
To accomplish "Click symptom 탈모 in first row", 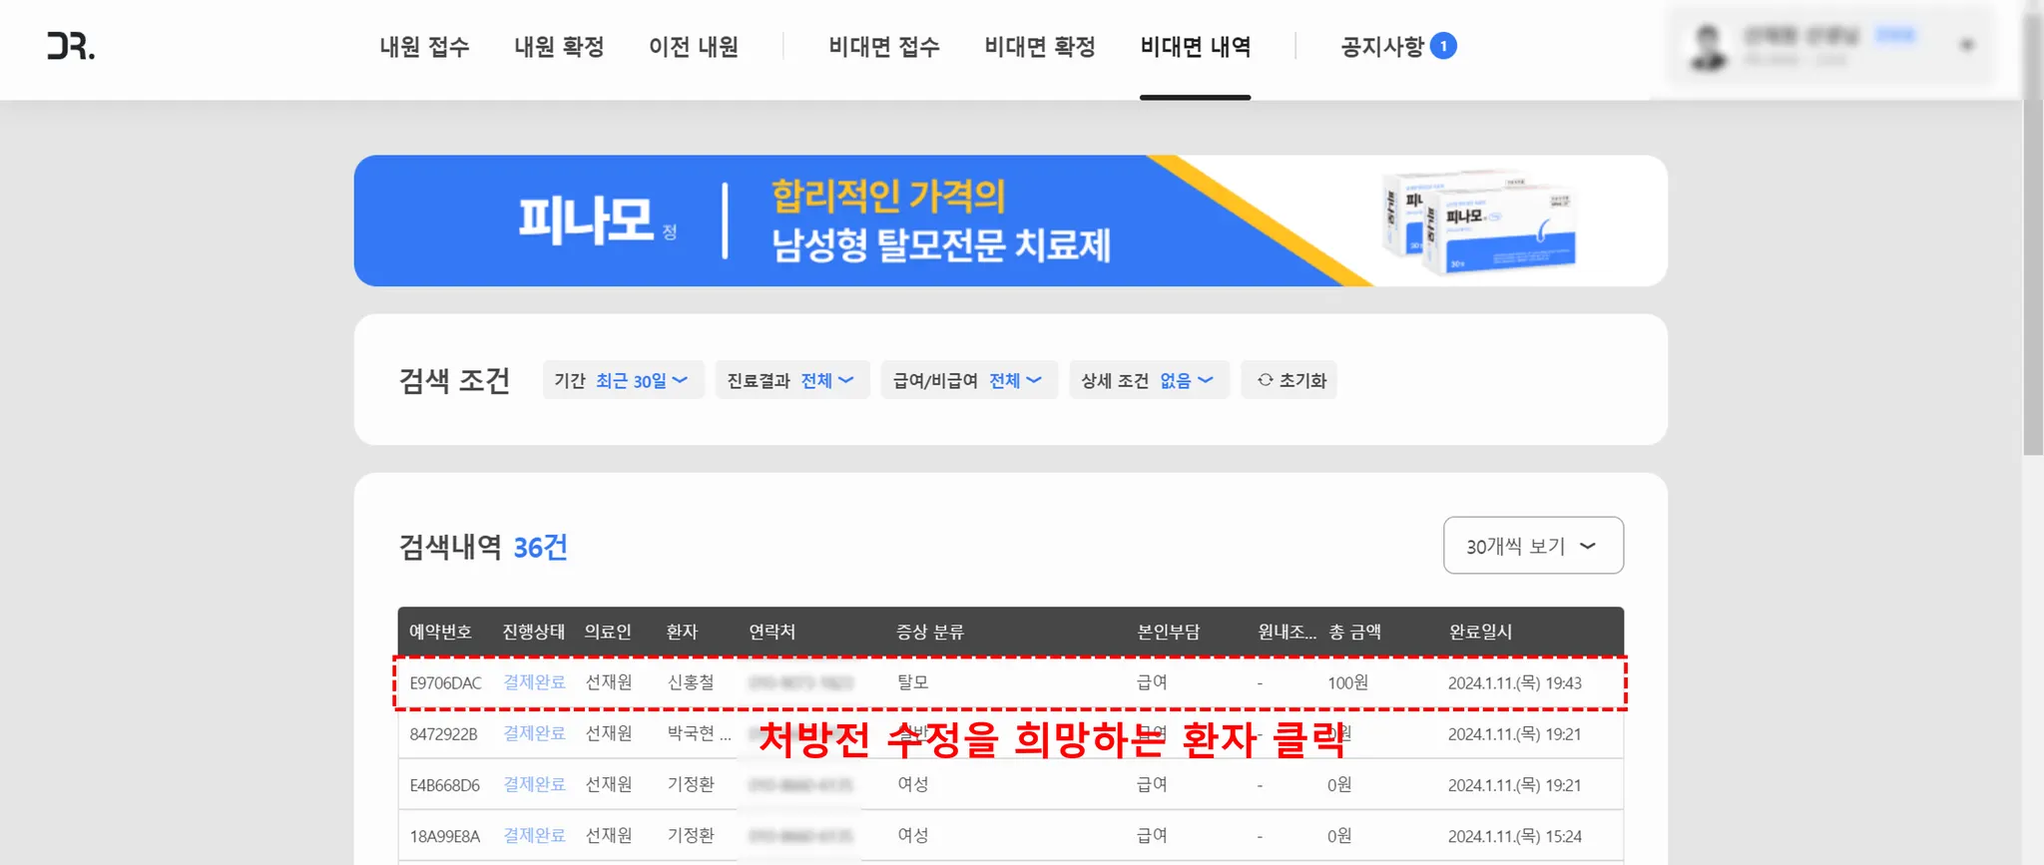I will pyautogui.click(x=913, y=682).
